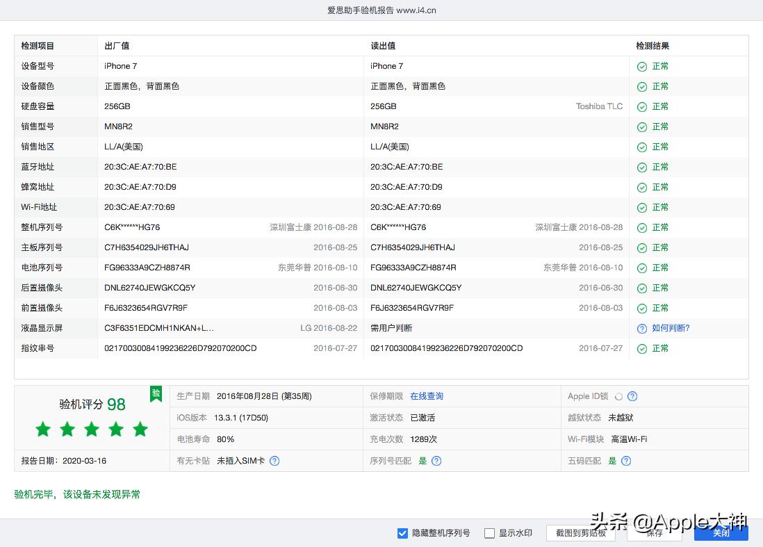
Task: Click the first green star in the rating
Action: click(42, 430)
